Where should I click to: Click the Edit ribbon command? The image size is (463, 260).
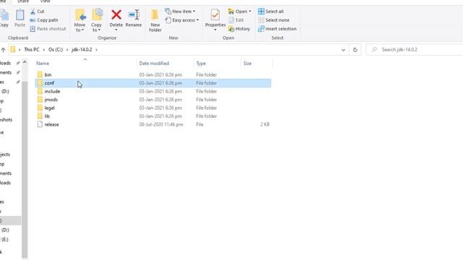pyautogui.click(x=237, y=20)
